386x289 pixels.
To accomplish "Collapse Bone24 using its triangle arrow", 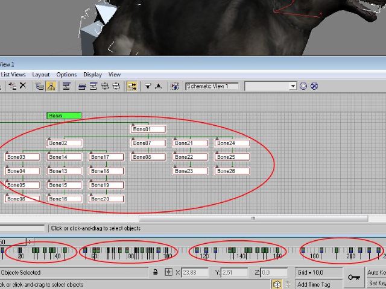I will pyautogui.click(x=217, y=138).
